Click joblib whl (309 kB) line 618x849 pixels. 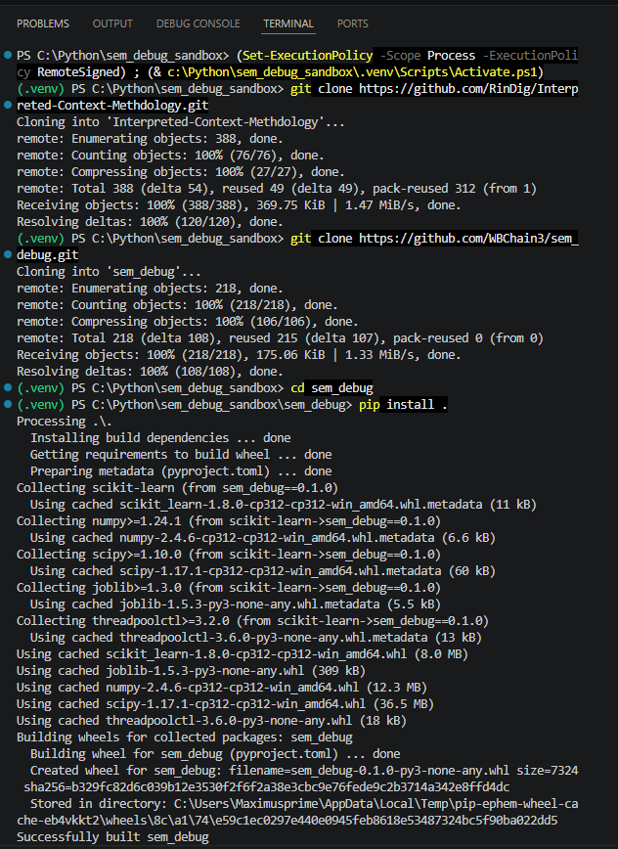click(x=191, y=671)
